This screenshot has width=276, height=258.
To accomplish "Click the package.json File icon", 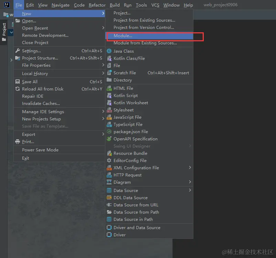I will pos(109,131).
